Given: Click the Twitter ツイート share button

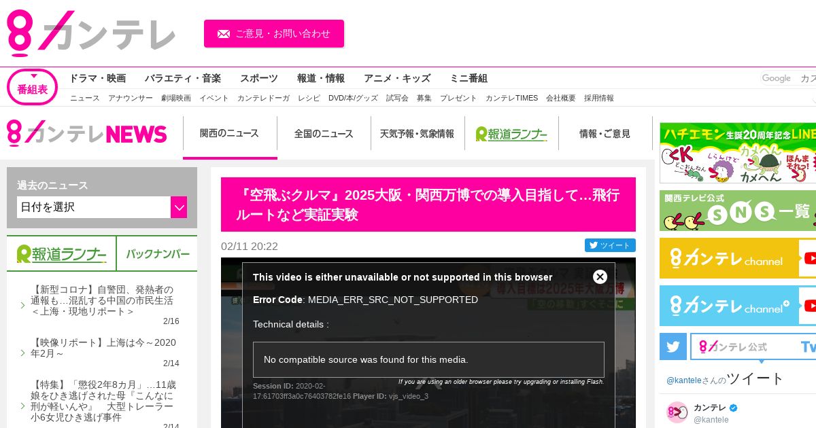Looking at the screenshot, I should (610, 245).
